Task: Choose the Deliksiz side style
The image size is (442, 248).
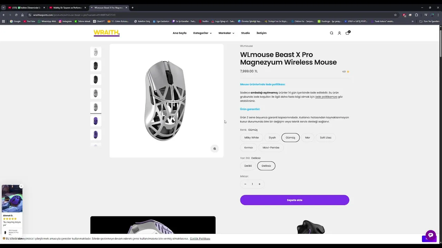Action: (266, 166)
